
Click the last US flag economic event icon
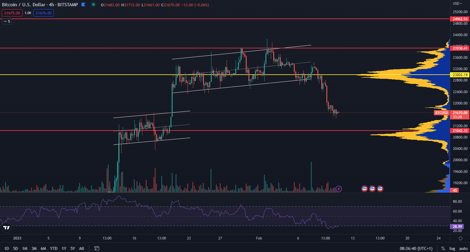pos(380,189)
